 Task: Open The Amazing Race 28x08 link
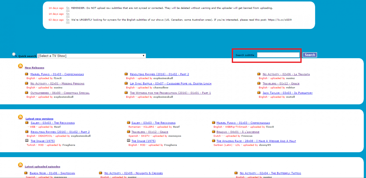(x=256, y=141)
